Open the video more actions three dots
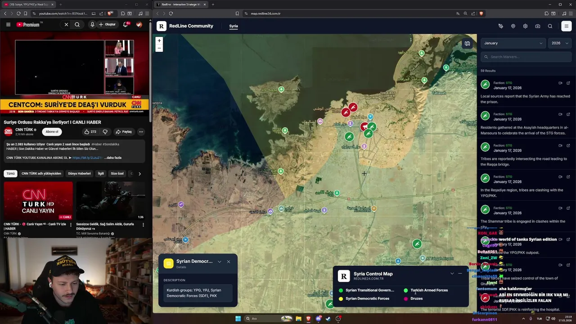 tap(141, 132)
